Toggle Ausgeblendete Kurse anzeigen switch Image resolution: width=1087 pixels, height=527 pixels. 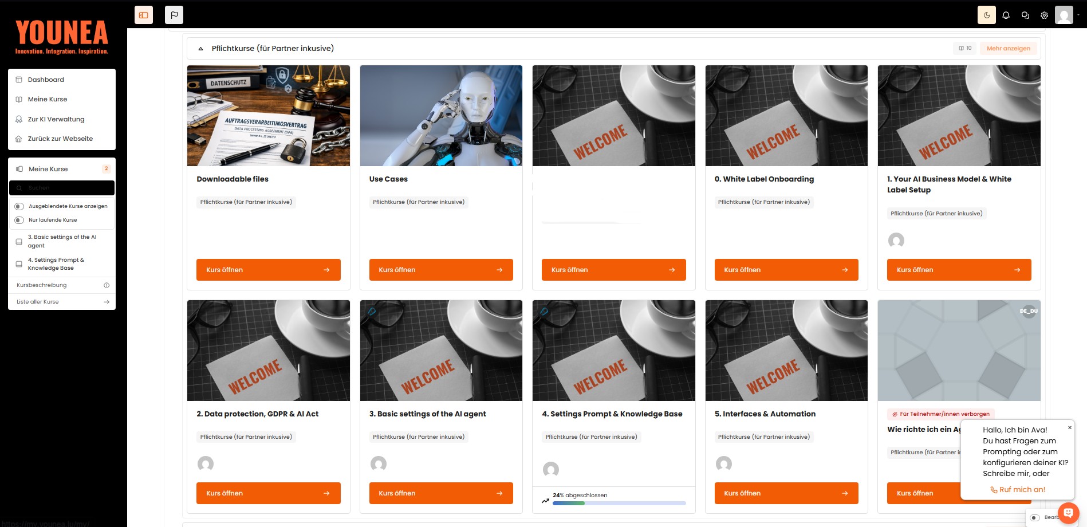[x=19, y=206]
